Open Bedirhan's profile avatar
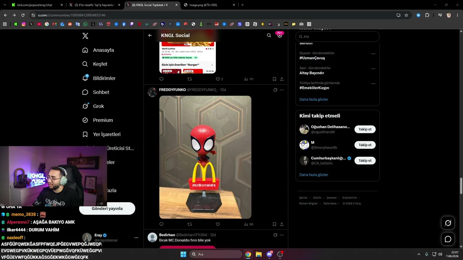This screenshot has height=260, width=463. (x=152, y=237)
